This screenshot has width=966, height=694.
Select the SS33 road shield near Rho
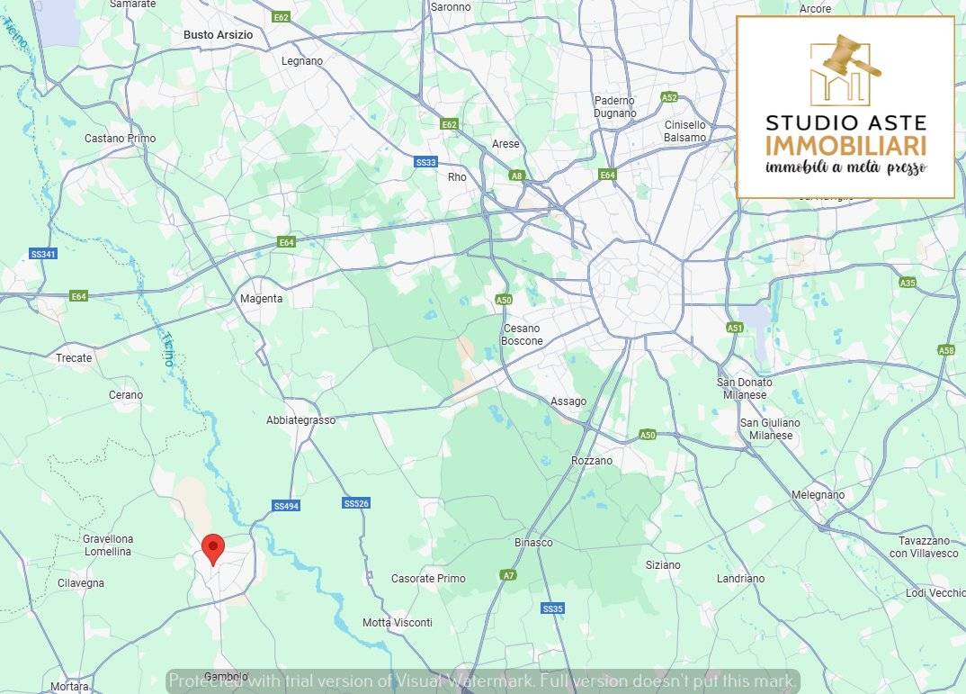[425, 162]
